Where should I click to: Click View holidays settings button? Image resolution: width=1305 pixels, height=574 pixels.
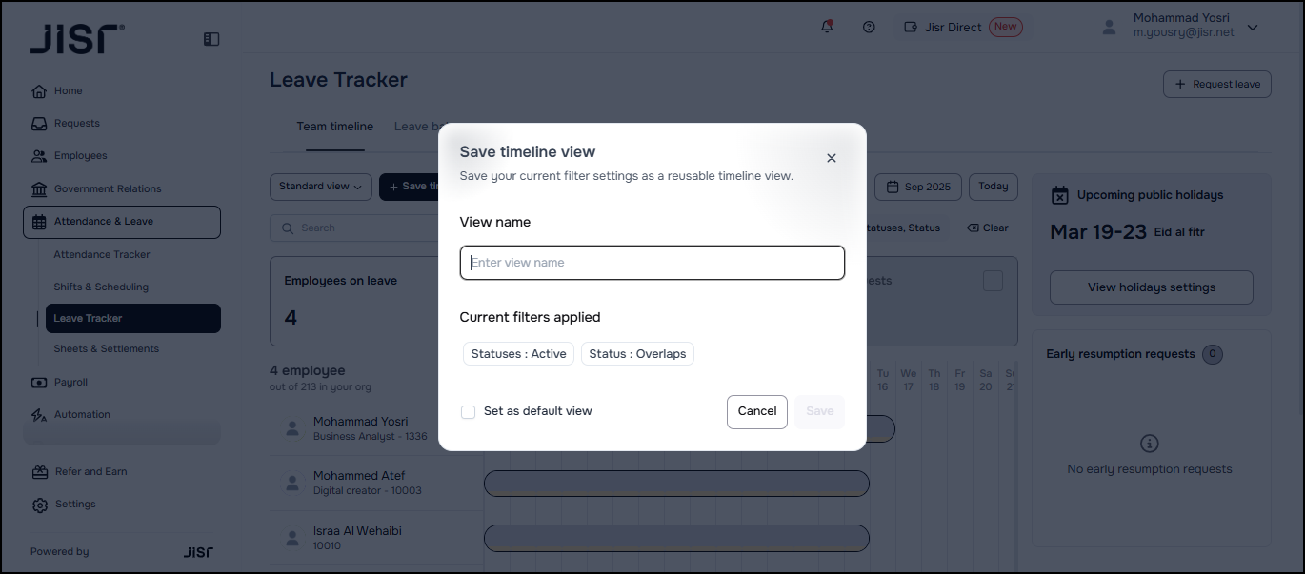point(1151,287)
